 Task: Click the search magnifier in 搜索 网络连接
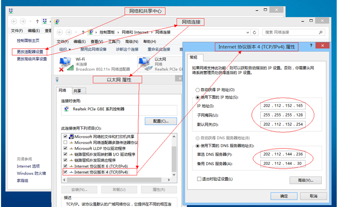[321, 32]
